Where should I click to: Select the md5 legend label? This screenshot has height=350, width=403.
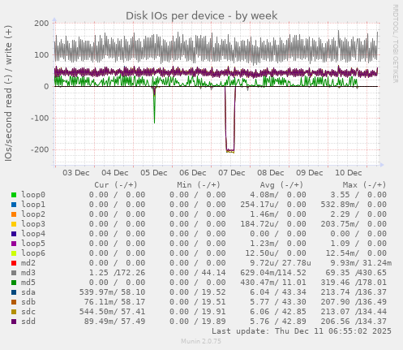point(28,283)
